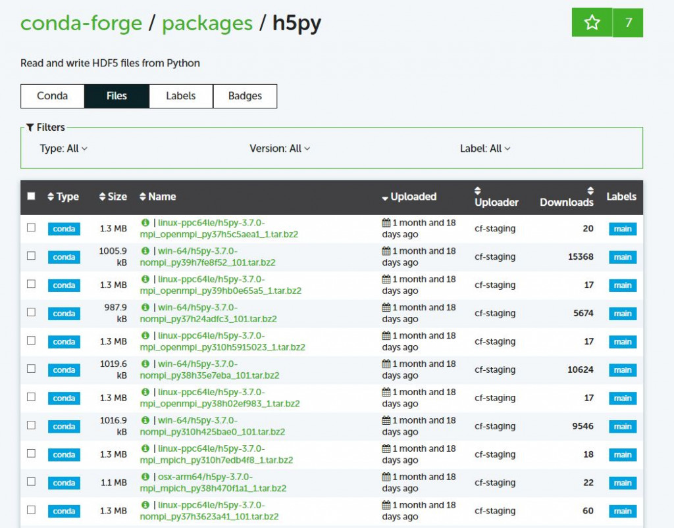Open the packages breadcrumb link
674x528 pixels.
(207, 23)
